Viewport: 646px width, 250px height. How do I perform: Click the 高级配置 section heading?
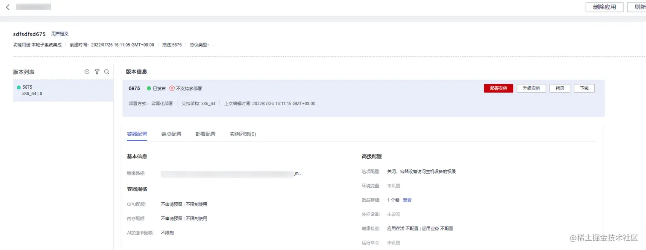pyautogui.click(x=372, y=157)
